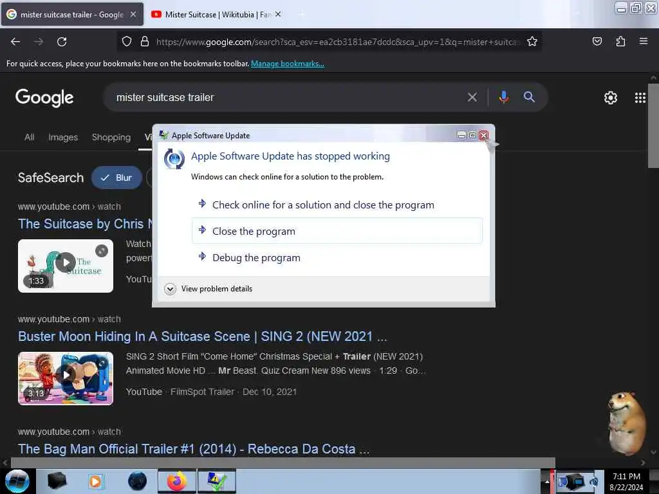The width and height of the screenshot is (659, 494).
Task: Submit search using the magnifying glass icon
Action: click(x=529, y=97)
